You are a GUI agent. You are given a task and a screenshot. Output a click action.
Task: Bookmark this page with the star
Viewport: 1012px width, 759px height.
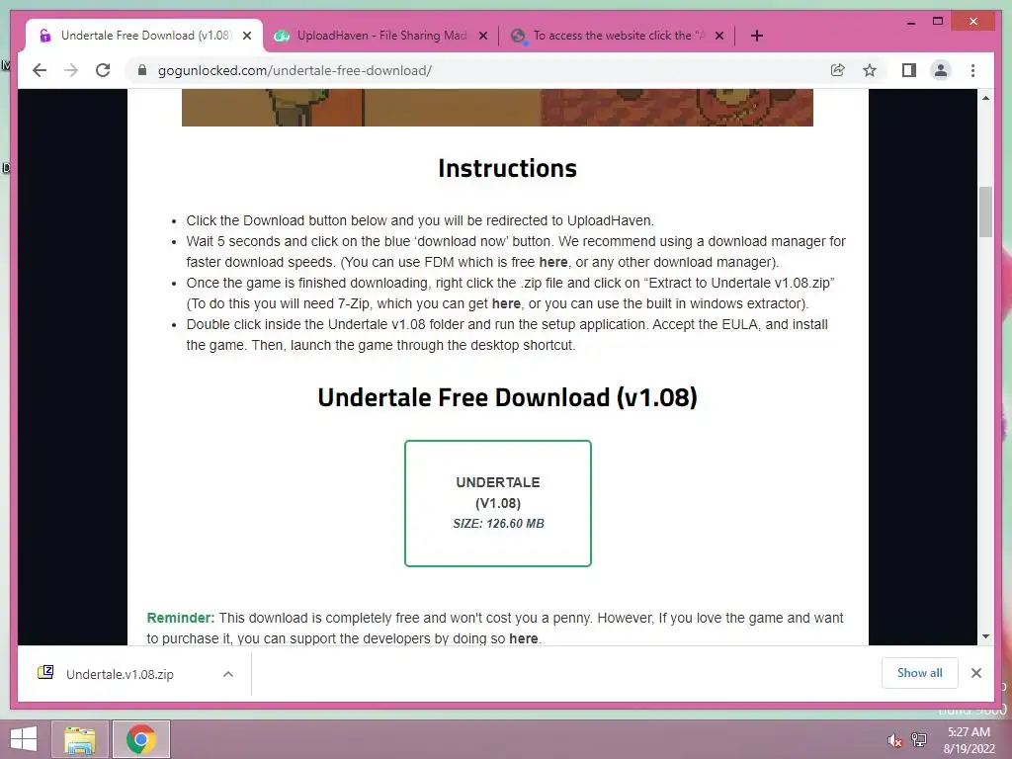pos(870,70)
